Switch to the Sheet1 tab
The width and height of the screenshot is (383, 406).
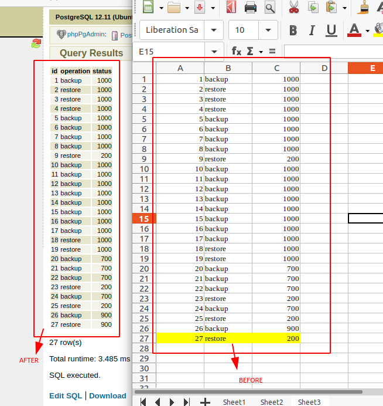[x=234, y=402]
